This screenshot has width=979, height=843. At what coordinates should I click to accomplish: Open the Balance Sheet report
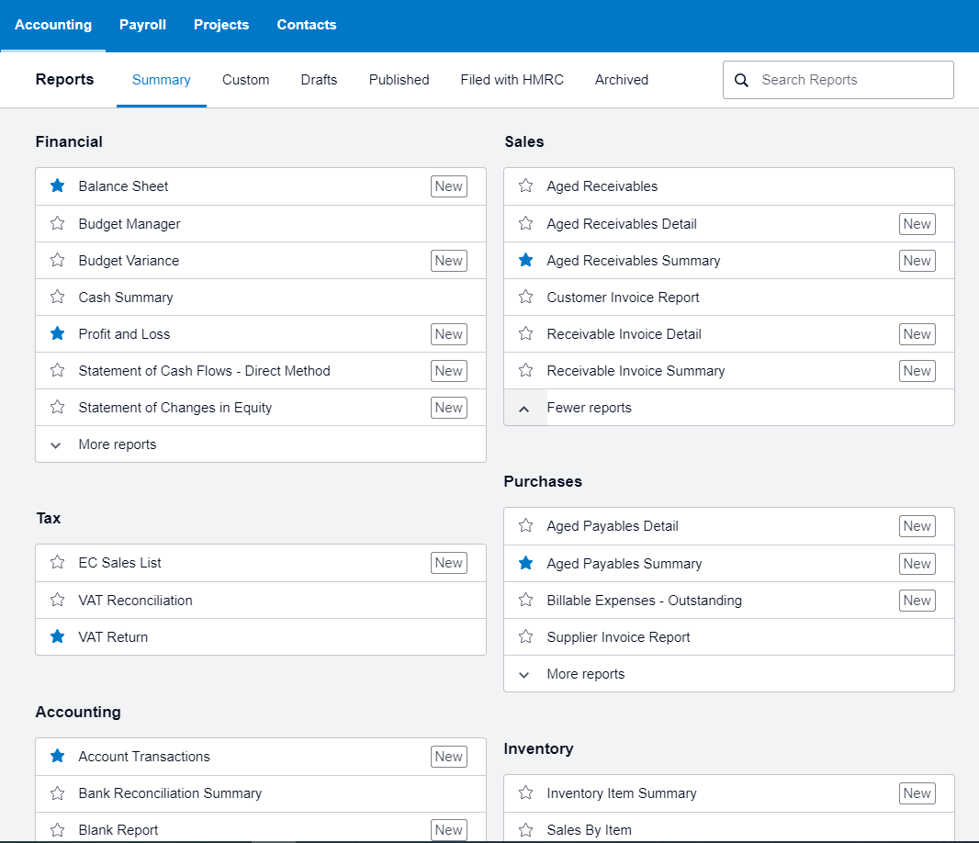[x=124, y=186]
